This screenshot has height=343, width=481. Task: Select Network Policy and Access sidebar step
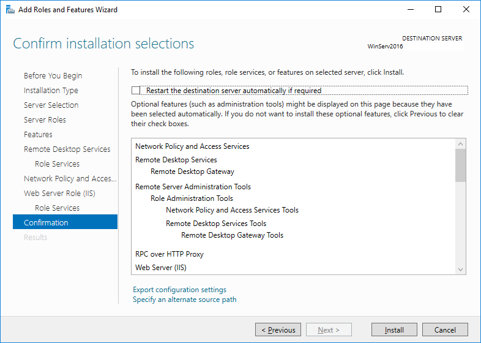click(69, 179)
